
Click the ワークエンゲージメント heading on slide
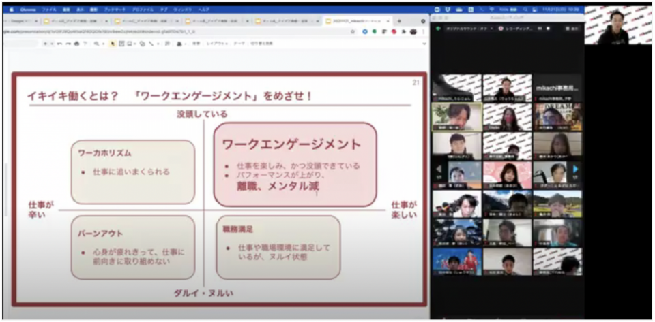(x=291, y=144)
